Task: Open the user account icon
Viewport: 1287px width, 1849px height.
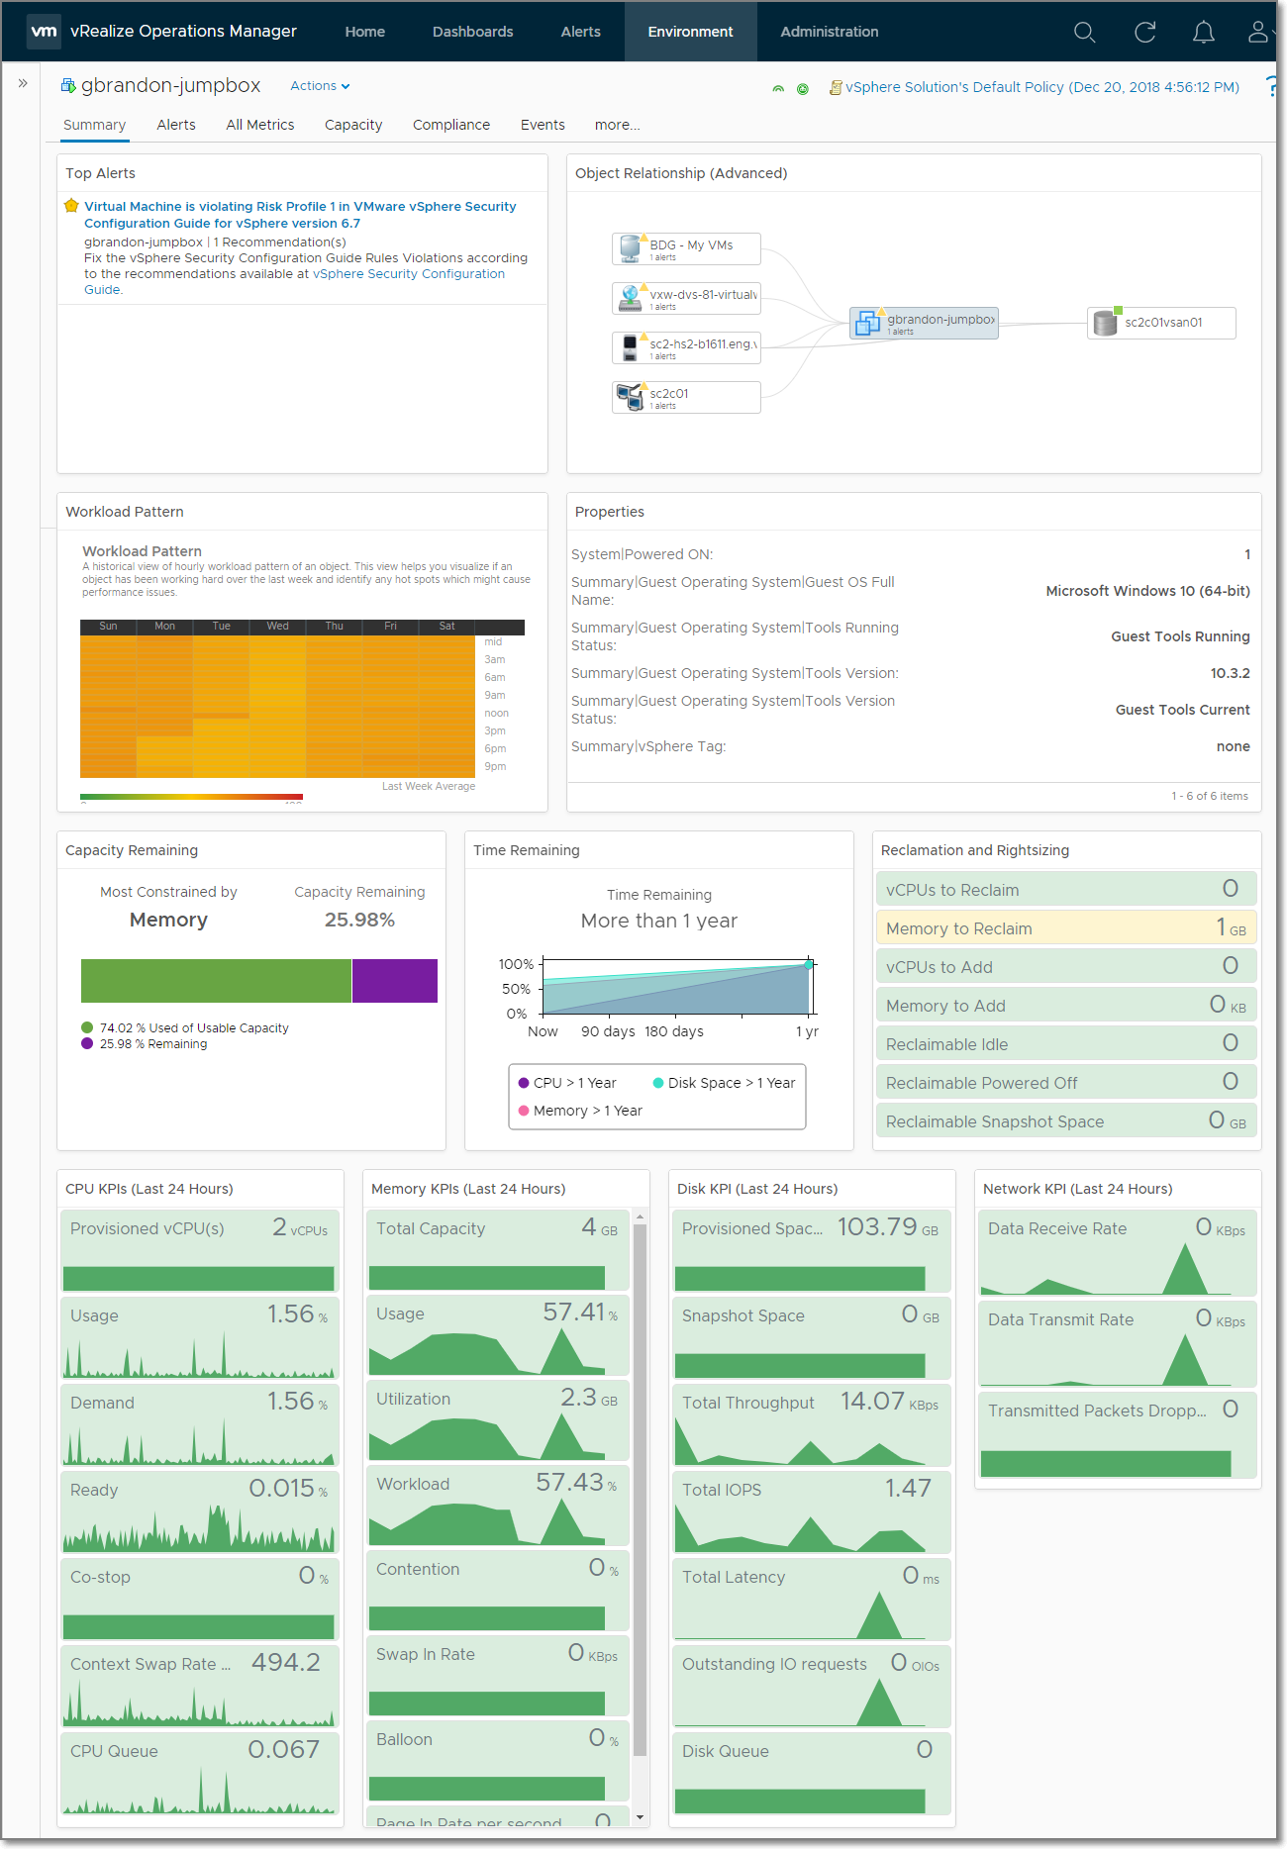Action: [1258, 33]
